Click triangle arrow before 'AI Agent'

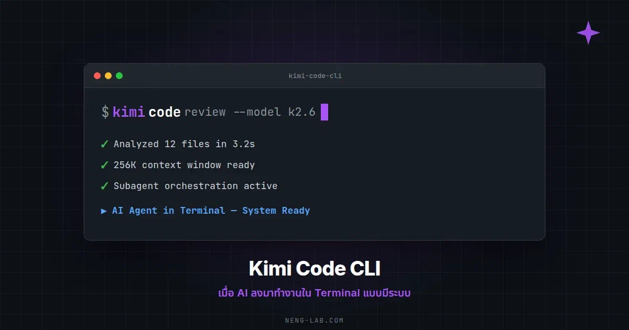(x=104, y=211)
